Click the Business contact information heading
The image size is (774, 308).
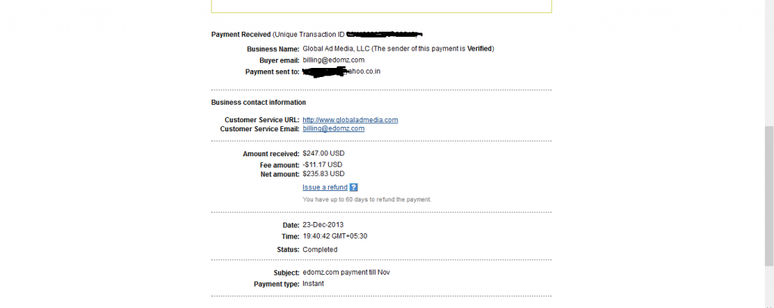click(x=259, y=103)
